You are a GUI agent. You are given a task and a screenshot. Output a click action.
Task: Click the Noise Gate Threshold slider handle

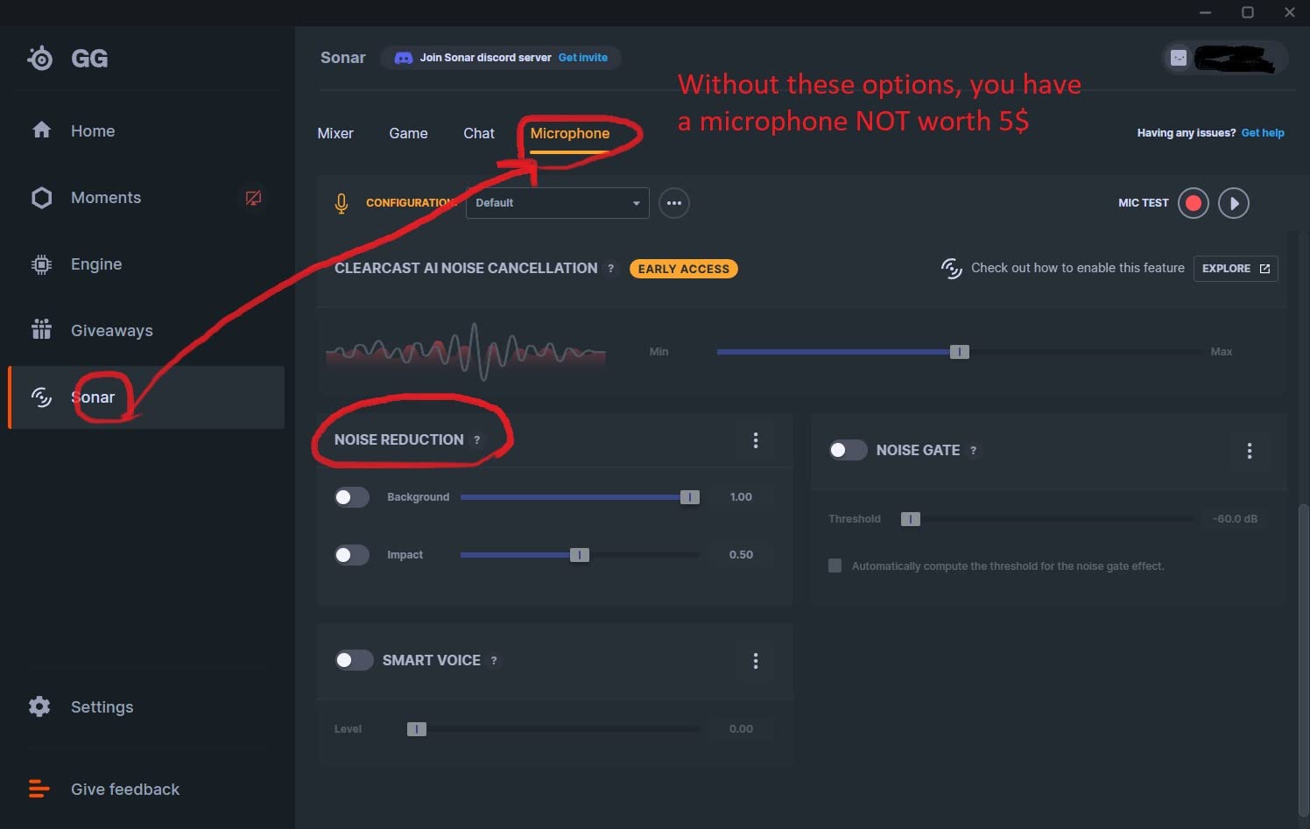[x=911, y=519]
